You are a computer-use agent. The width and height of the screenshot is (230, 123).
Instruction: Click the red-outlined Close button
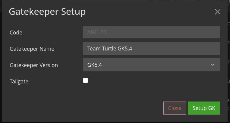(175, 108)
